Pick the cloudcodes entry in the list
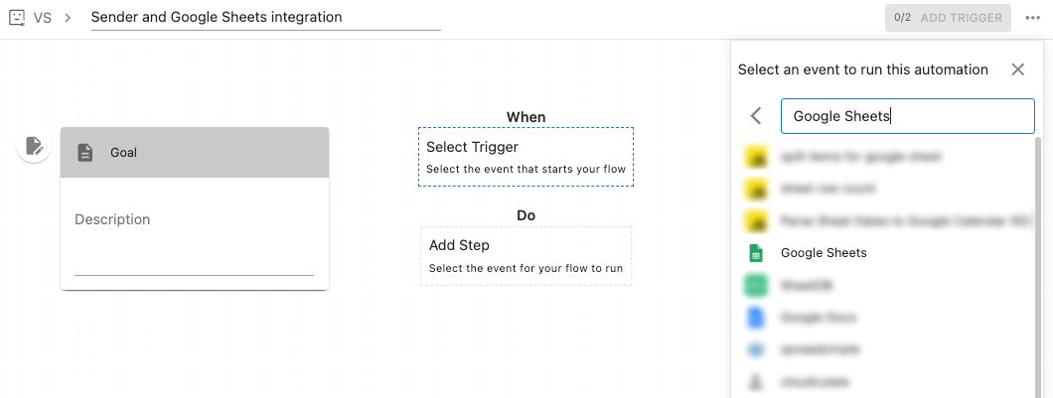Screen dimensions: 1053x398 (815, 381)
